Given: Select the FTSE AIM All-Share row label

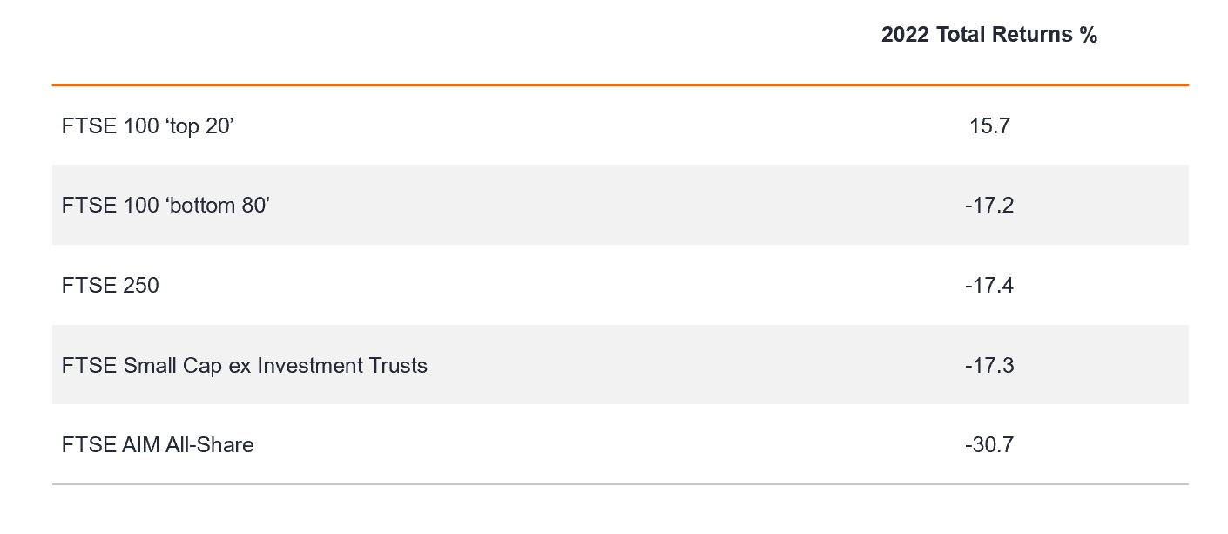Looking at the screenshot, I should 158,445.
